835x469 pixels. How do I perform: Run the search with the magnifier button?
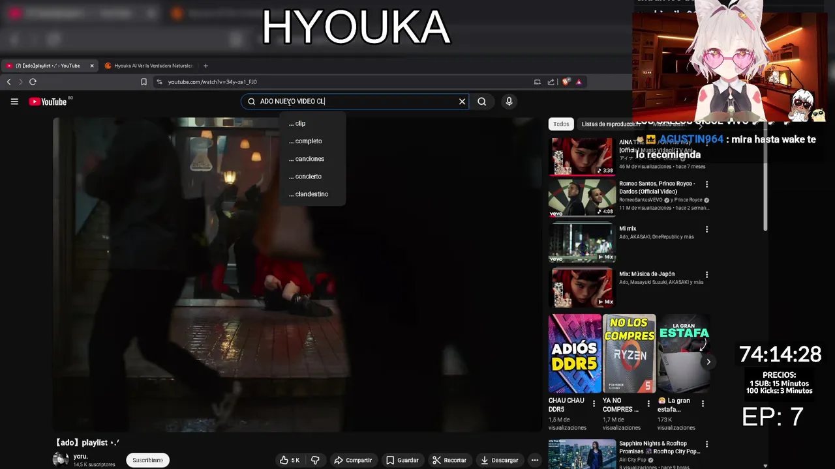click(482, 102)
